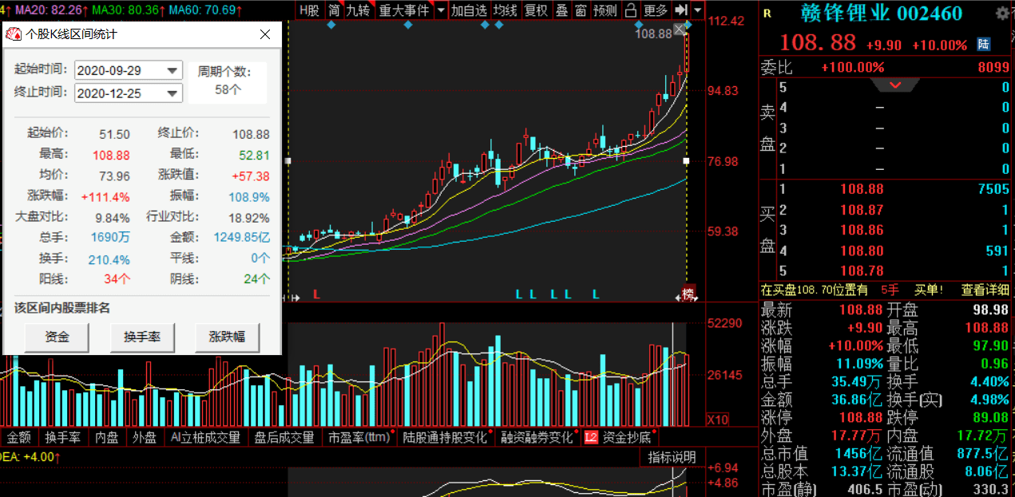Toggle 重大事件 markers on chart

click(404, 10)
